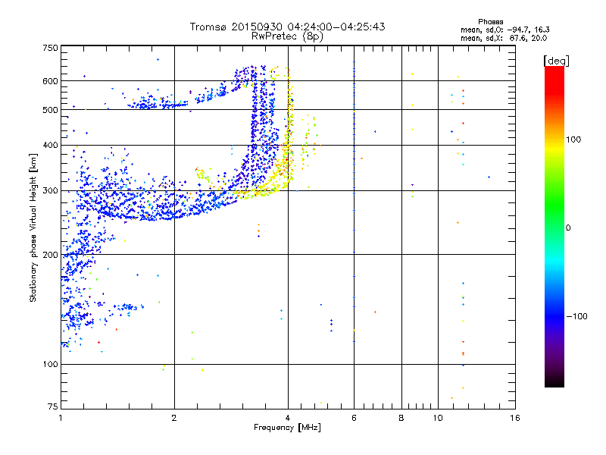Click the y-axis tick label '750'
Screen dimensions: 606x455
pos(50,48)
